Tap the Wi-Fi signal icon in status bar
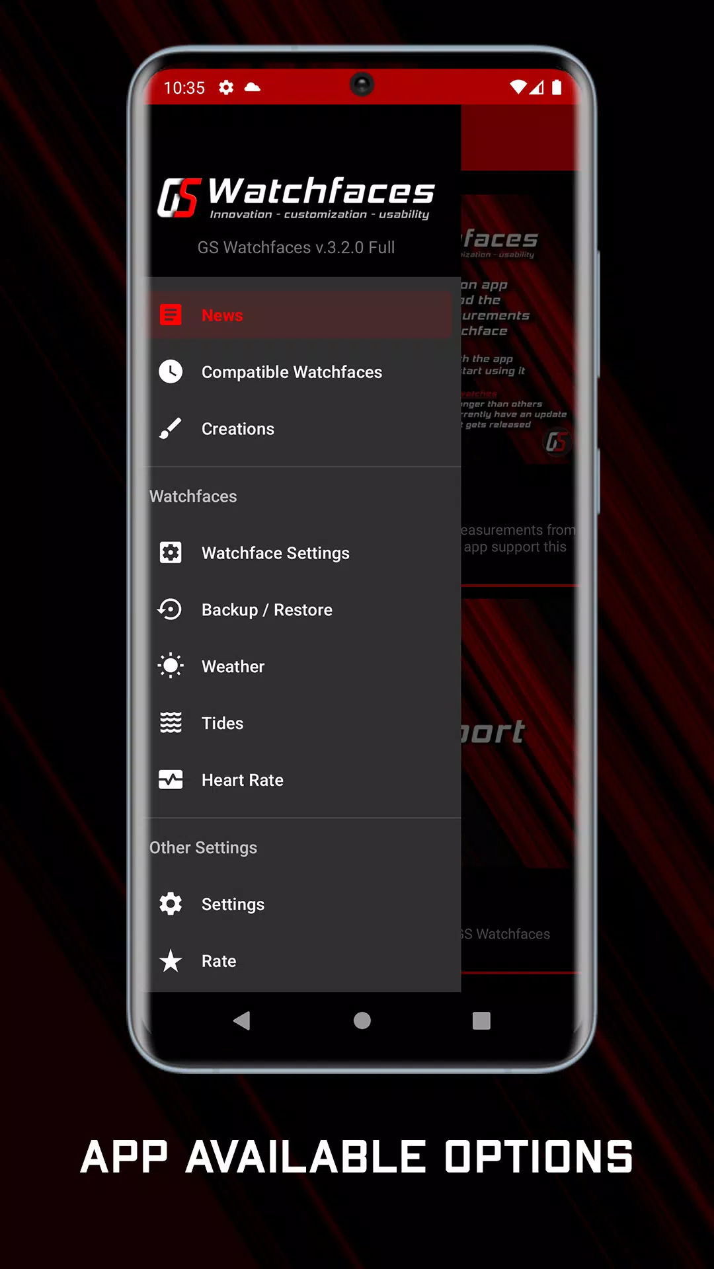The image size is (714, 1269). pos(518,87)
